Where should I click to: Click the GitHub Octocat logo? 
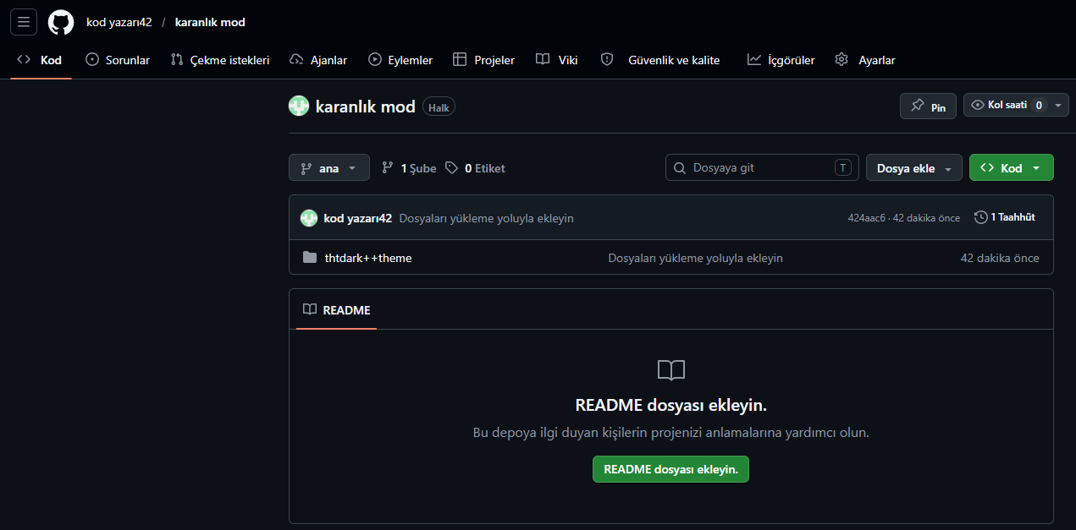pos(61,22)
